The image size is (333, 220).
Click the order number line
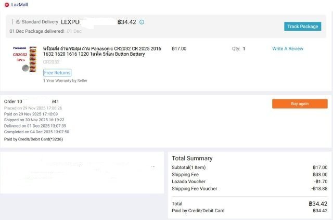31,101
